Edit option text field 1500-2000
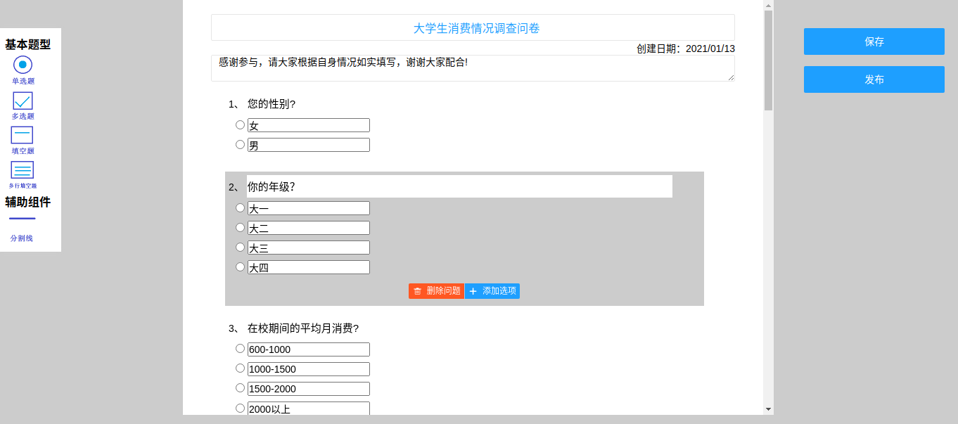The image size is (958, 424). pos(309,389)
